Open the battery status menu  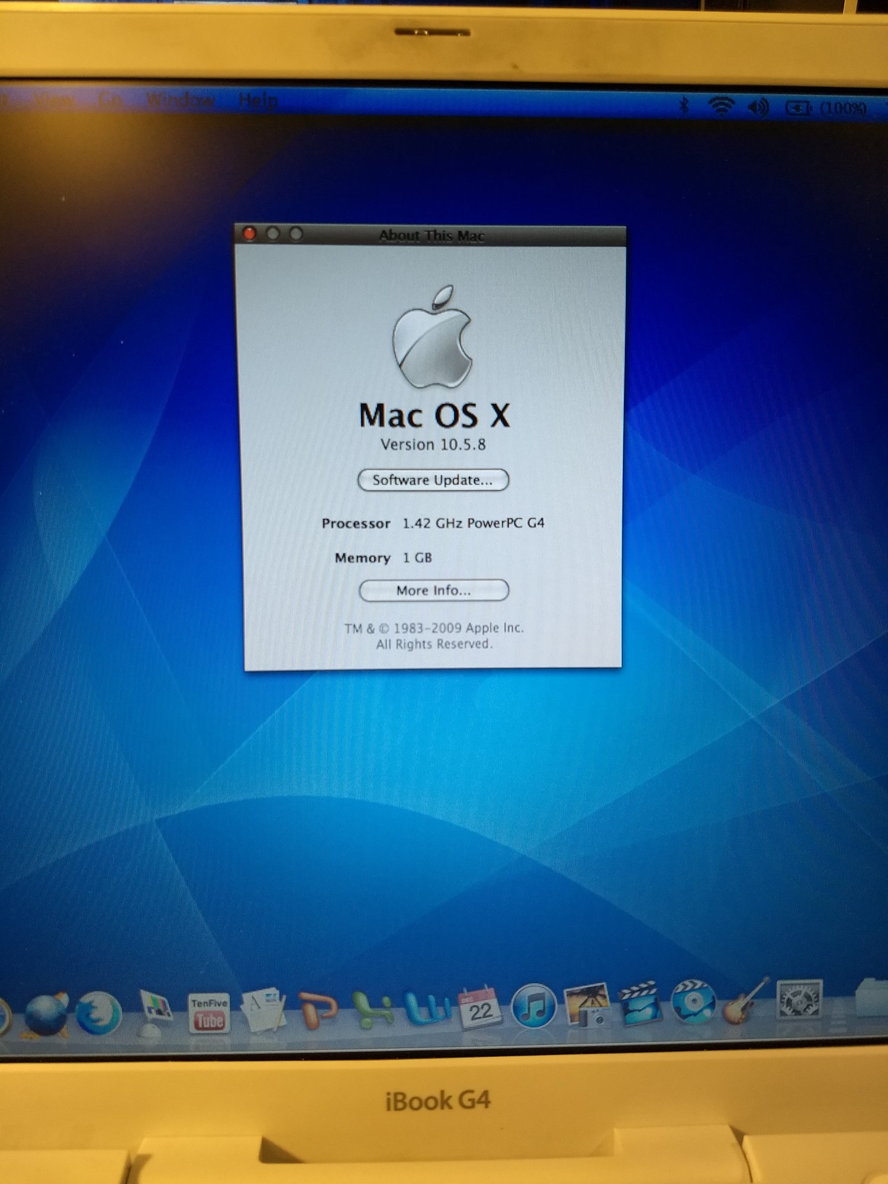point(799,108)
